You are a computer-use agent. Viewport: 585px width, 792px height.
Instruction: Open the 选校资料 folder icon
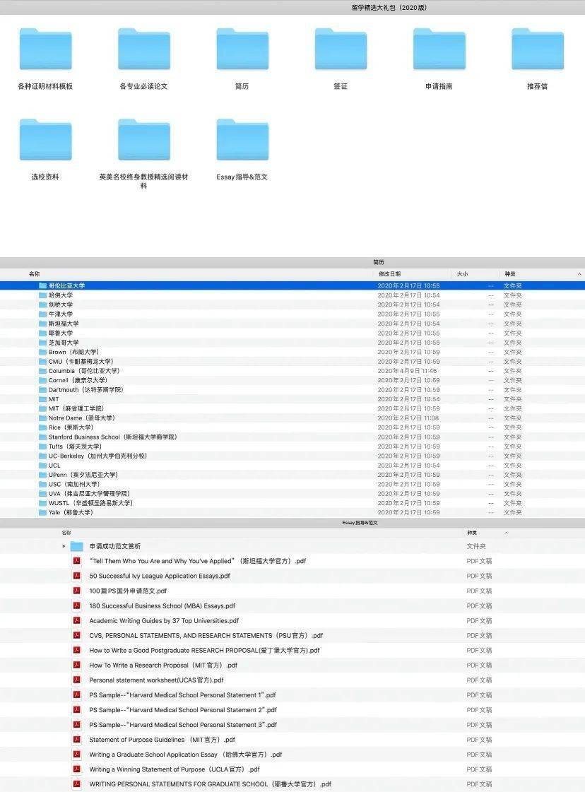pos(45,140)
